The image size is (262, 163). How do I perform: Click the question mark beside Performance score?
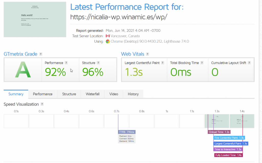(x=66, y=63)
